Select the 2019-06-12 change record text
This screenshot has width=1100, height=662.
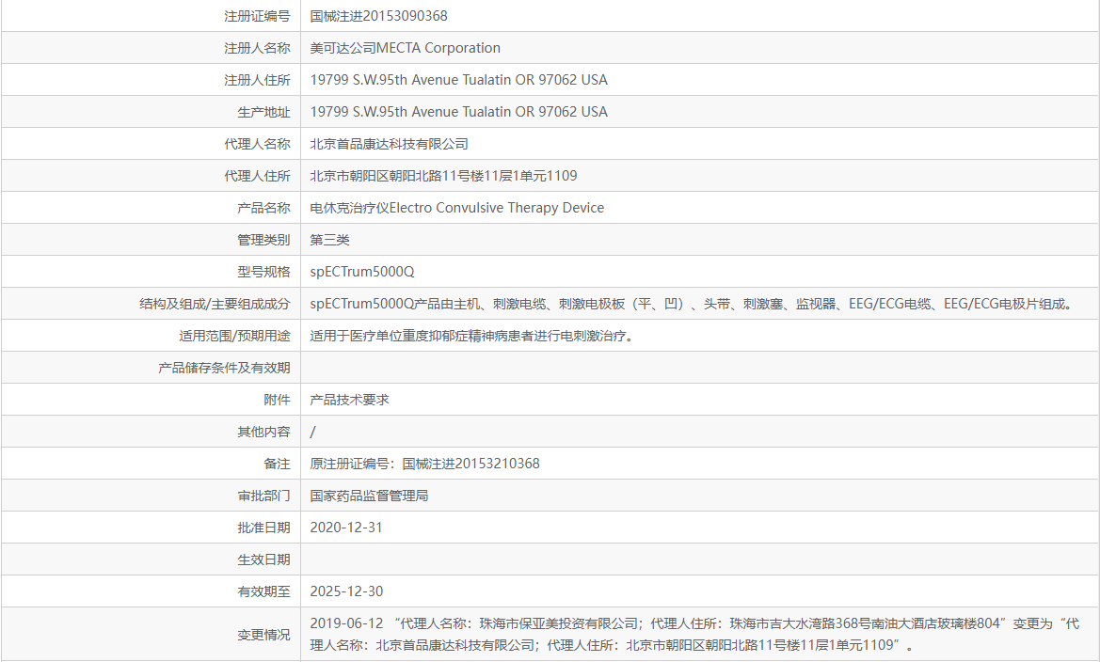[694, 634]
